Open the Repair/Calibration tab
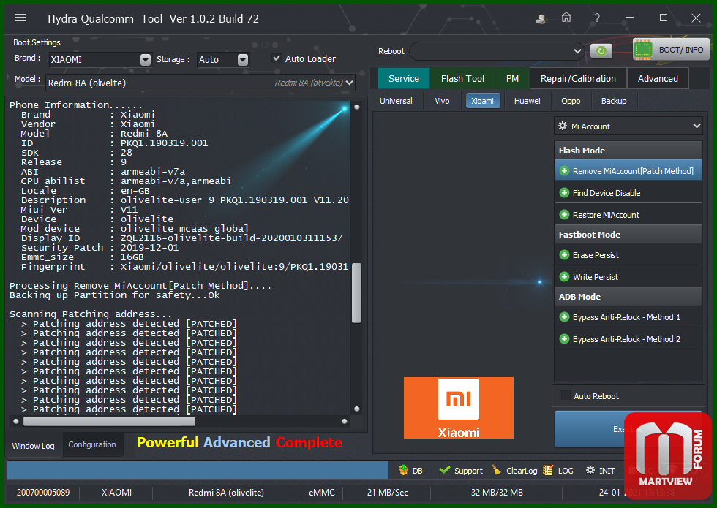The width and height of the screenshot is (717, 508). coord(578,79)
